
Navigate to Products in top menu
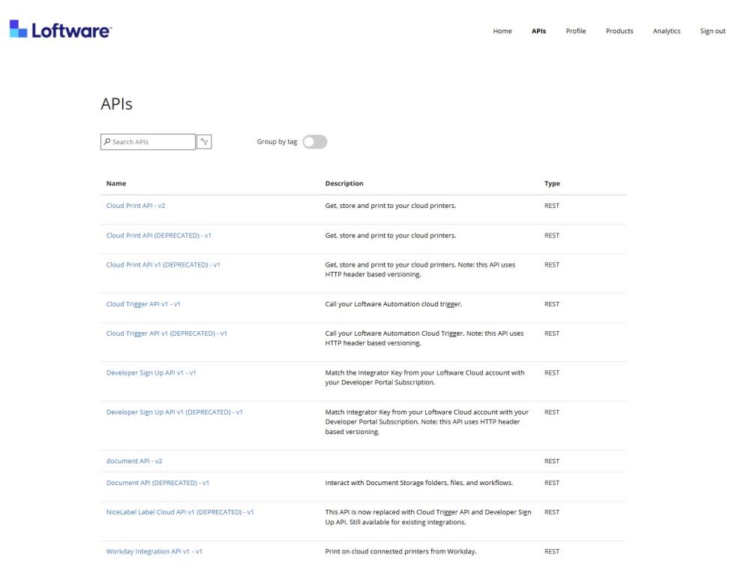click(x=619, y=32)
